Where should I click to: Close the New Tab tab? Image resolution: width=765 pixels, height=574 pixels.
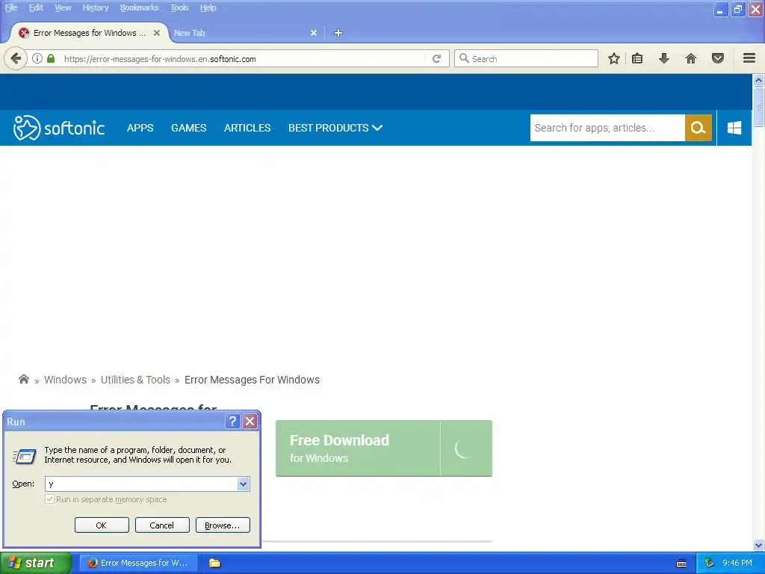[x=314, y=33]
